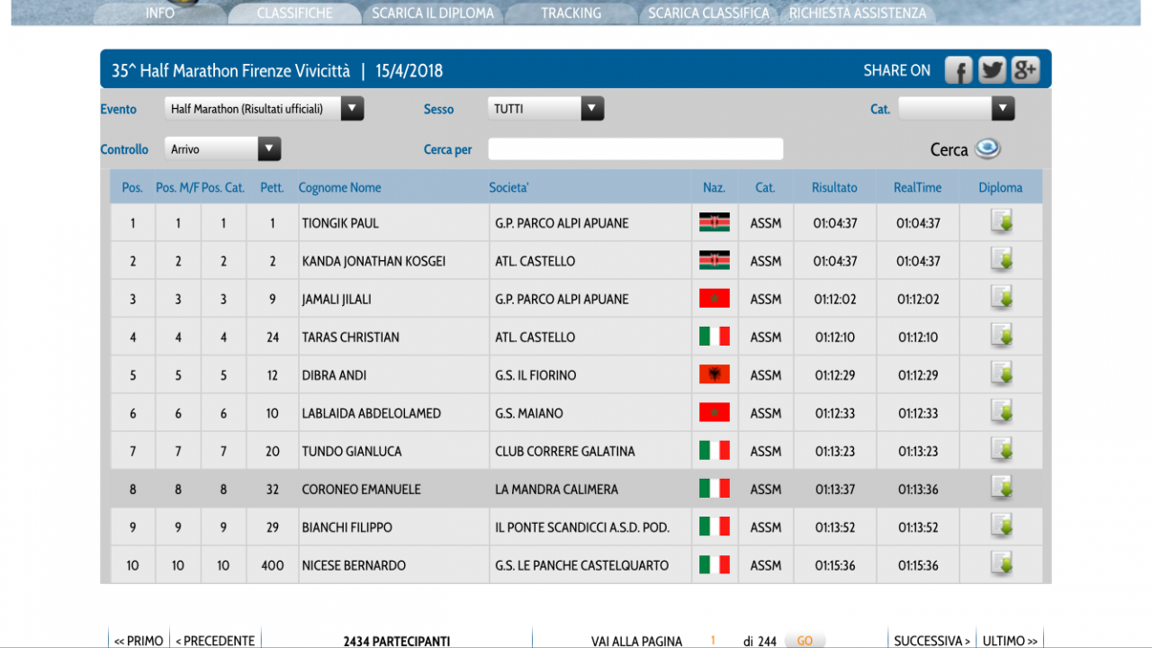This screenshot has height=648, width=1152.
Task: Download diploma for Lablaida Abdelolamed
Action: pos(1001,412)
